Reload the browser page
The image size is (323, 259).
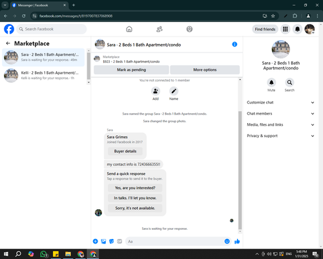(24, 16)
